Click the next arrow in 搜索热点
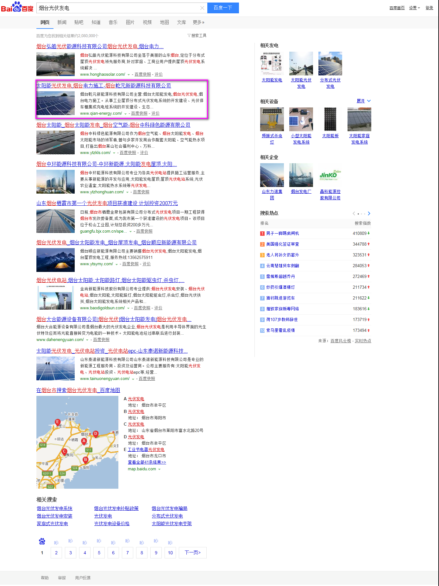The width and height of the screenshot is (439, 586). [x=369, y=214]
